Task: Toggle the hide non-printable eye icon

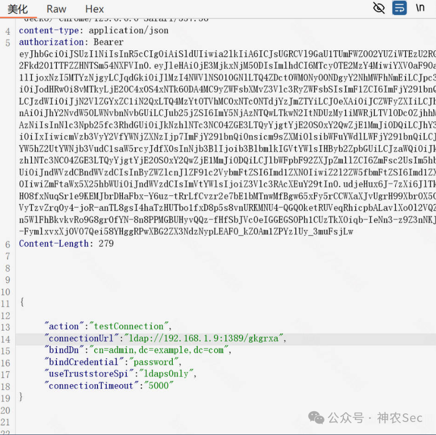Action: pyautogui.click(x=379, y=8)
